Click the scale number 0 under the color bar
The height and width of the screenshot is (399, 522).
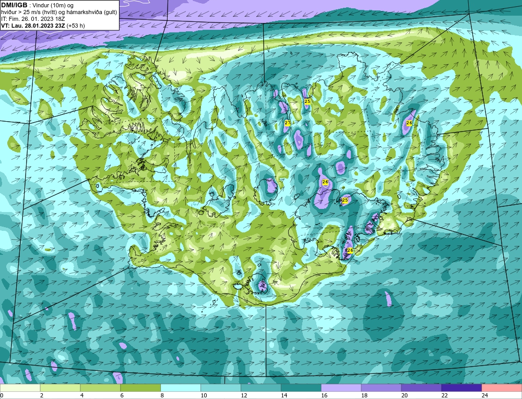[x=2, y=395]
